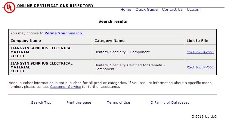The height and width of the screenshot is (127, 226).
Task: Click the Online Certifications Directory title
Action: click(55, 6)
